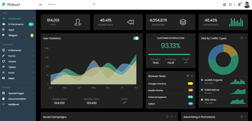The height and width of the screenshot is (121, 252).
Task: Click the Tables sidebar icon
Action: tap(4, 67)
